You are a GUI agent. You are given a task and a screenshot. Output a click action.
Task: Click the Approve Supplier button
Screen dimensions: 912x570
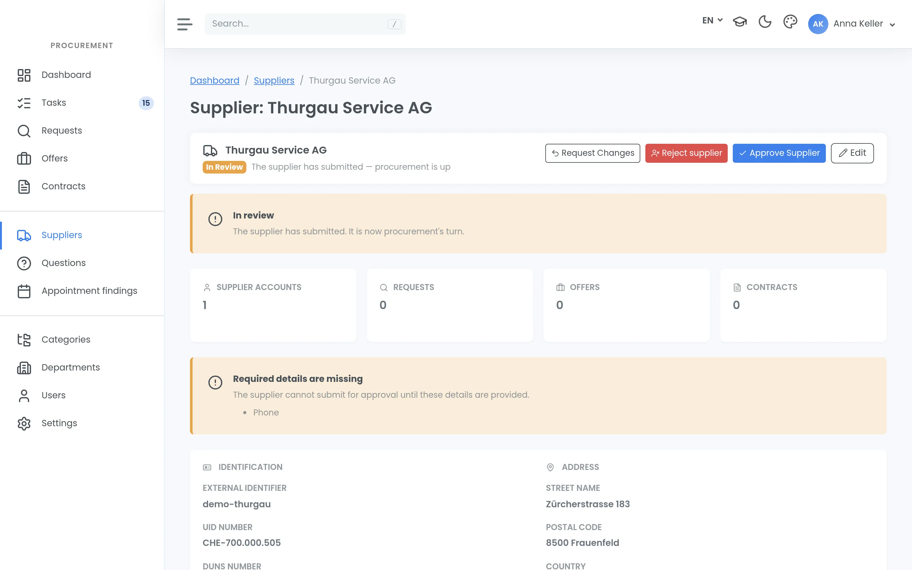point(779,153)
